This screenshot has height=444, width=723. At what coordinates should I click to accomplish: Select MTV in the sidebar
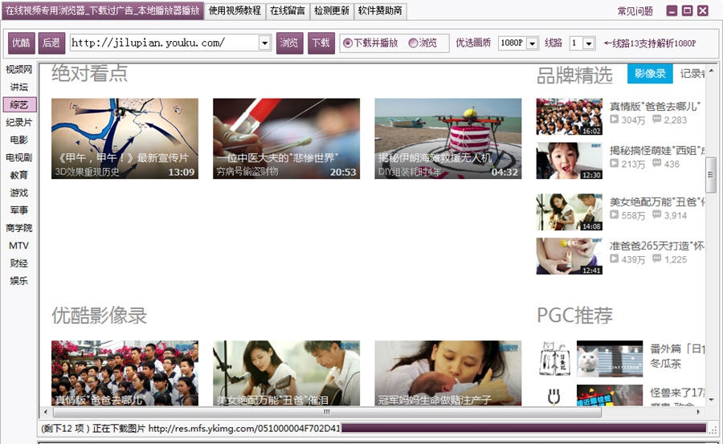[x=19, y=245]
